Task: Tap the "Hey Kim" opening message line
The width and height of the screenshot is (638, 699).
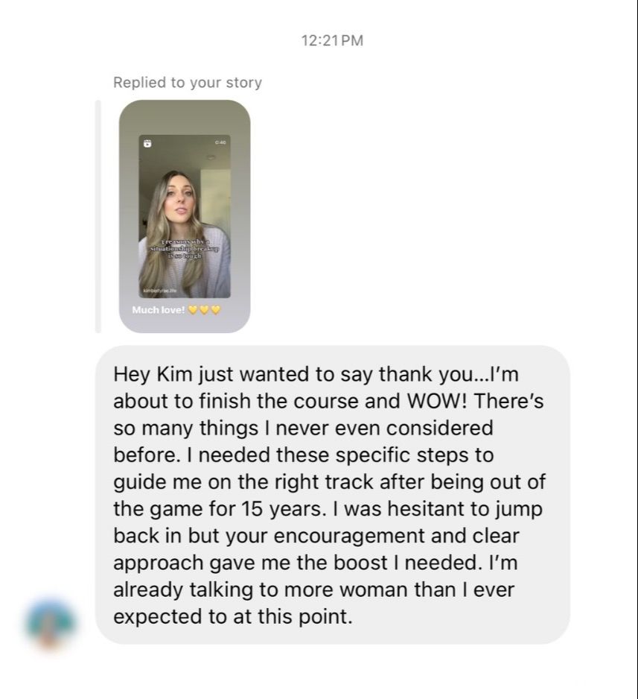Action: [316, 373]
